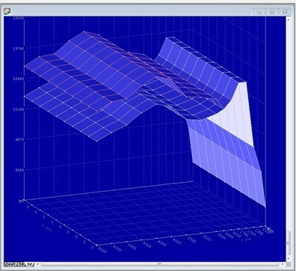Click the application icon in the title bar
The image size is (296, 271).
click(x=7, y=10)
